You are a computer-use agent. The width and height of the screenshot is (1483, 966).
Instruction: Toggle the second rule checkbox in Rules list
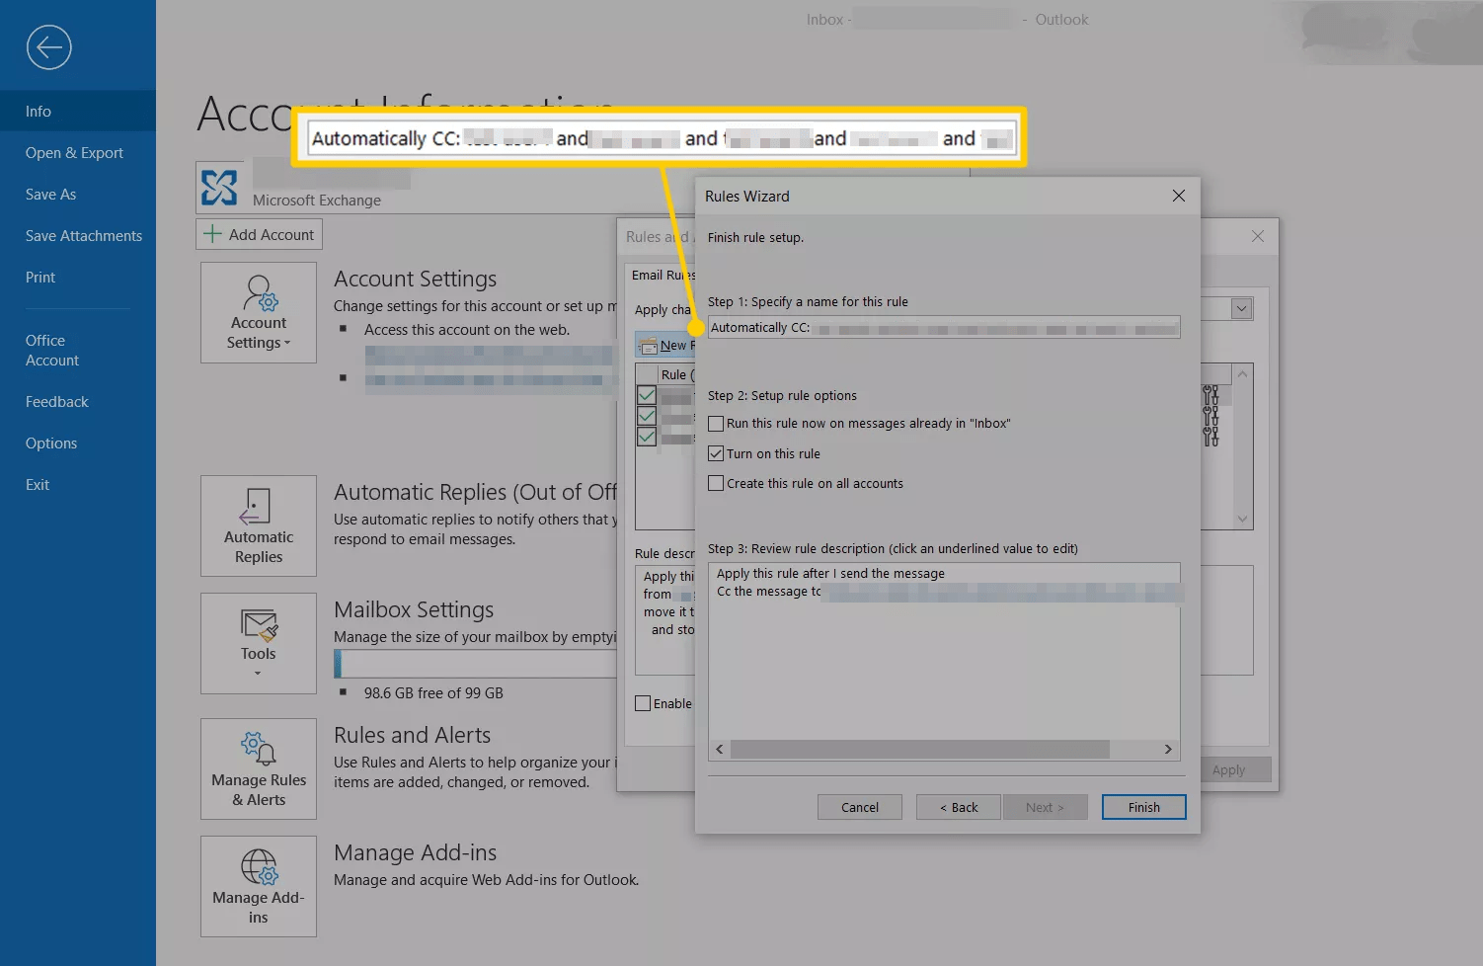(647, 416)
